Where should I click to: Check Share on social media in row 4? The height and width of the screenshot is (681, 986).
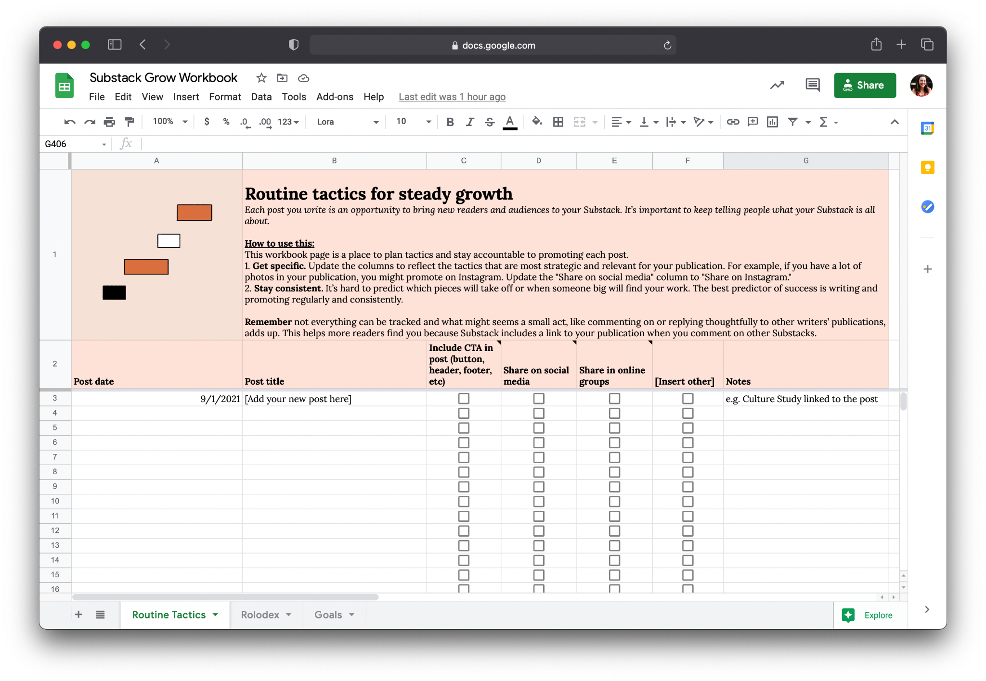(539, 413)
